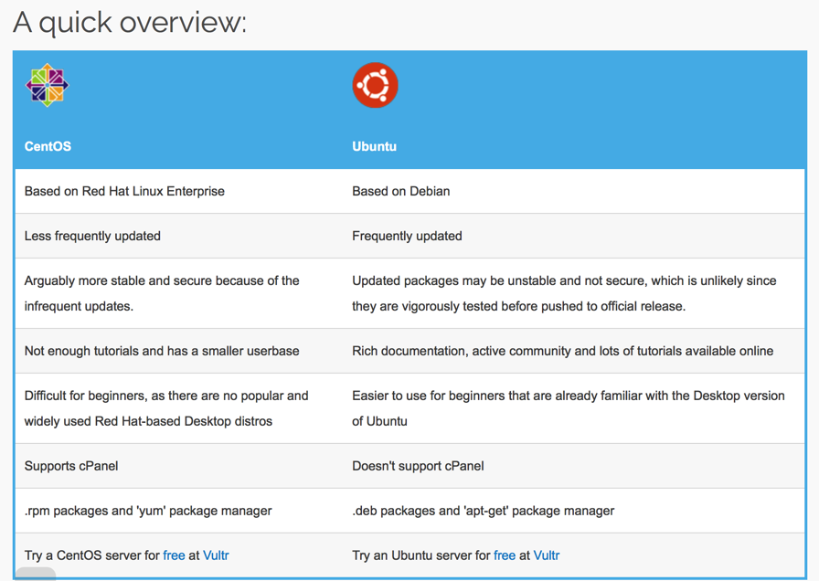This screenshot has width=819, height=581.
Task: Click the Ubuntu logo icon
Action: 375,85
